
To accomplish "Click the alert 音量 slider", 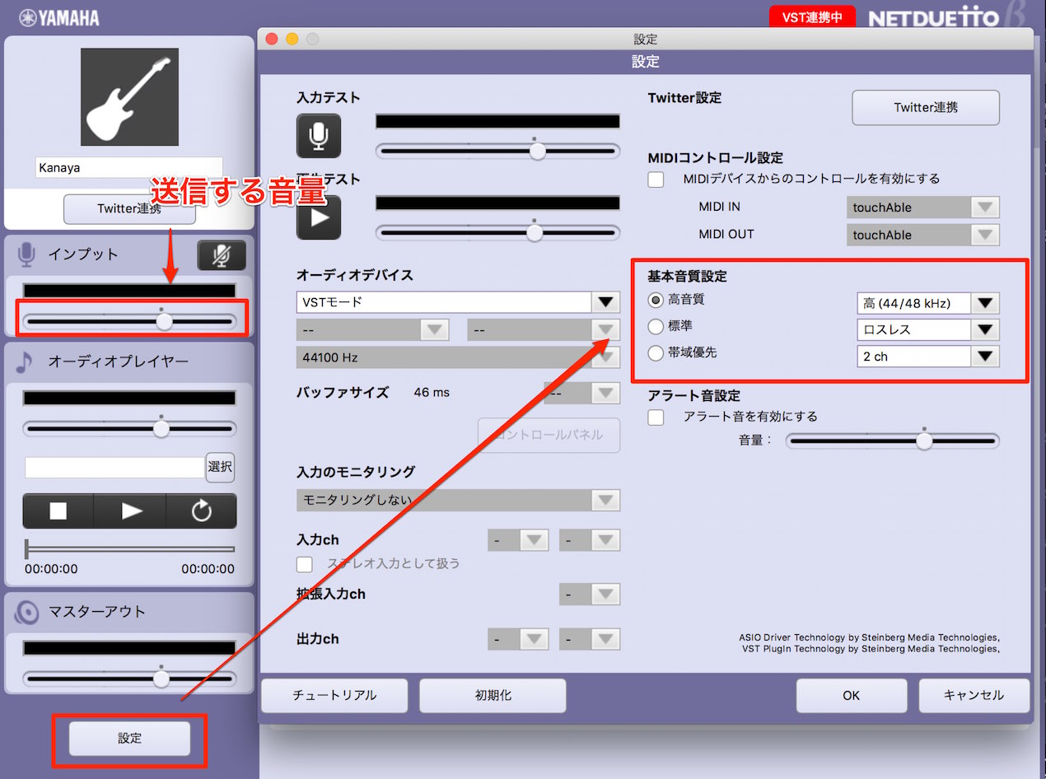I will [x=893, y=441].
